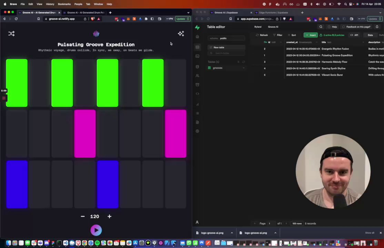The image size is (384, 248).
Task: Open Logs list icon in Supabase sidebar
Action: [198, 113]
